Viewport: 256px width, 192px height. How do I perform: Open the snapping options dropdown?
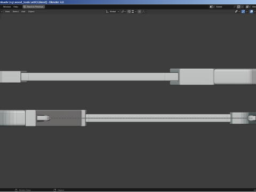coord(134,12)
